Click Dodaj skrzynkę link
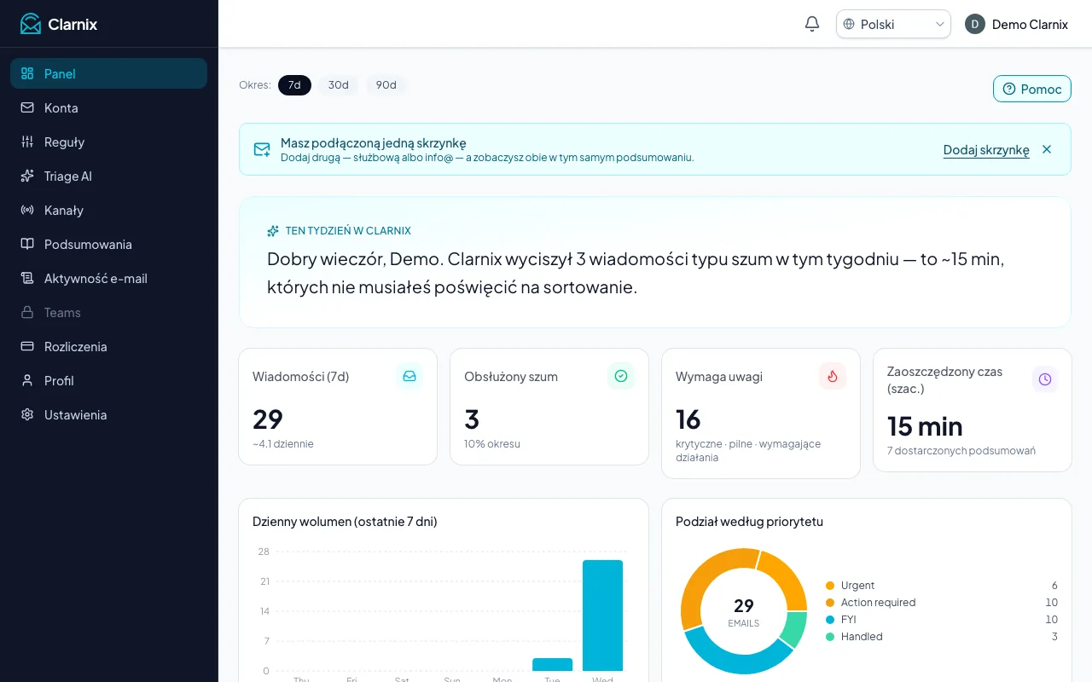The height and width of the screenshot is (682, 1092). coord(986,150)
